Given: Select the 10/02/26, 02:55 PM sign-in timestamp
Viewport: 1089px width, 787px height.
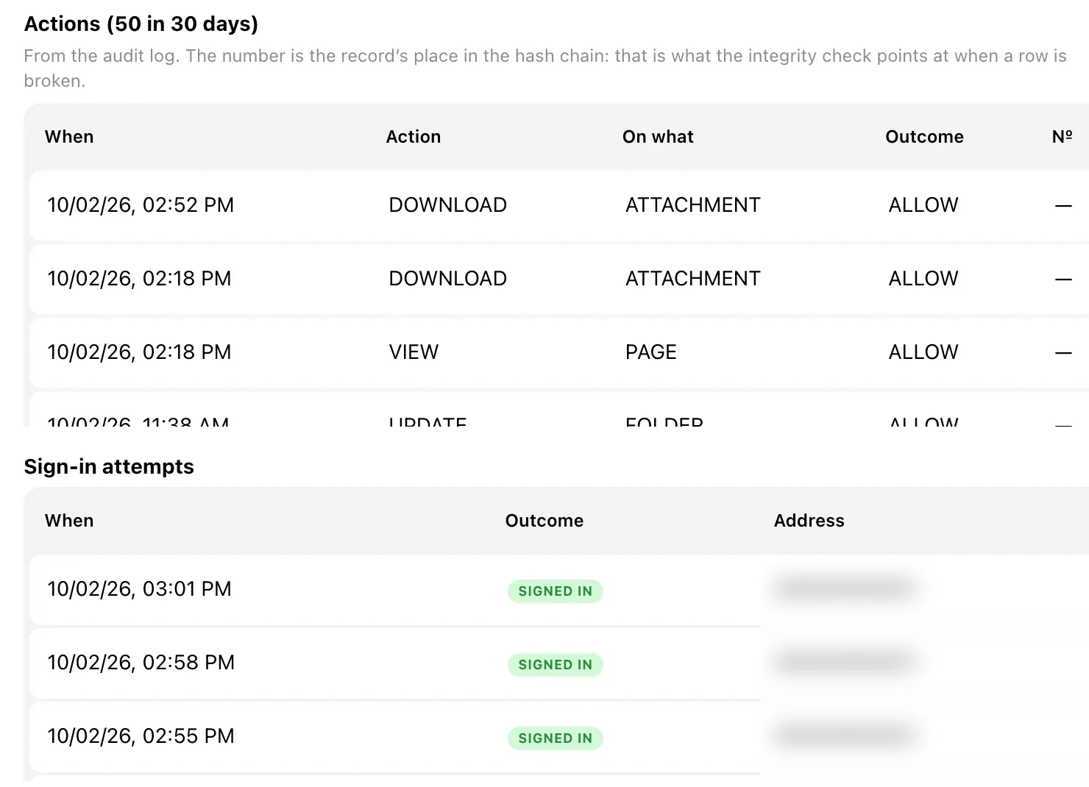Looking at the screenshot, I should [x=141, y=736].
